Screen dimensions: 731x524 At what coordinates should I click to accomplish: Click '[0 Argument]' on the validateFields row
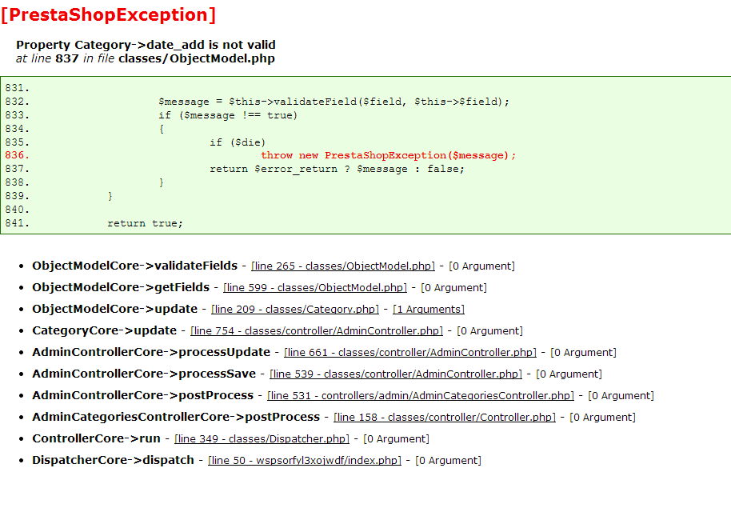481,266
